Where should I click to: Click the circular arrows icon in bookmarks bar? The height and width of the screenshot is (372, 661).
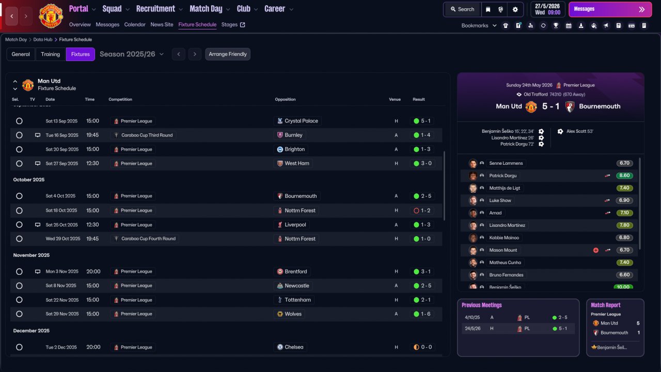click(543, 25)
